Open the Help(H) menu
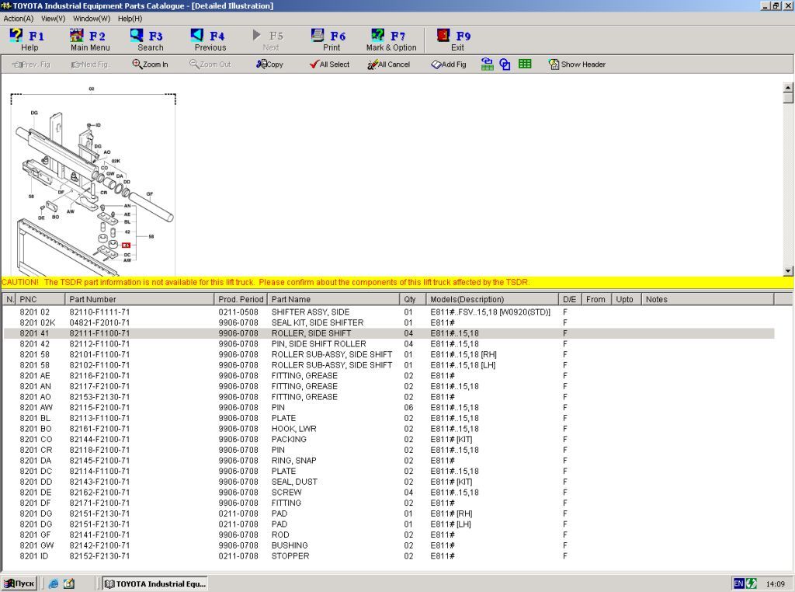The image size is (795, 592). 130,19
